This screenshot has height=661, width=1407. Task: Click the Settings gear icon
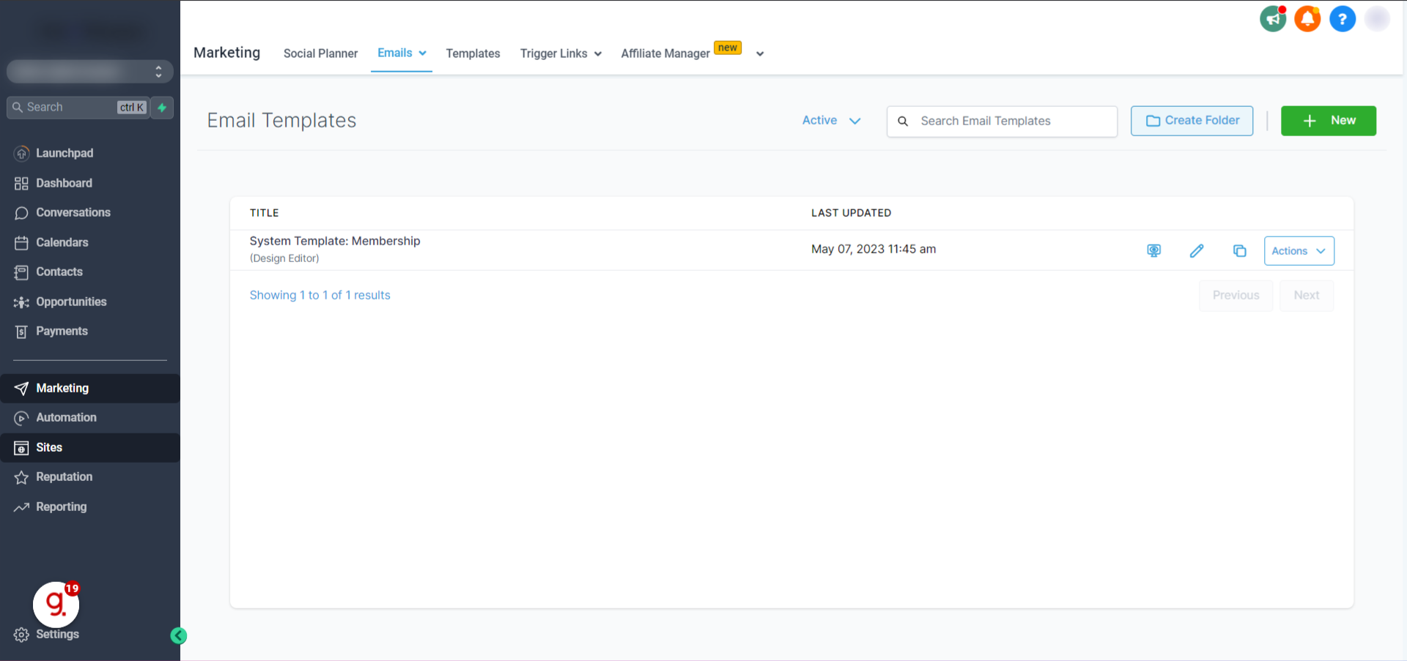click(x=21, y=635)
